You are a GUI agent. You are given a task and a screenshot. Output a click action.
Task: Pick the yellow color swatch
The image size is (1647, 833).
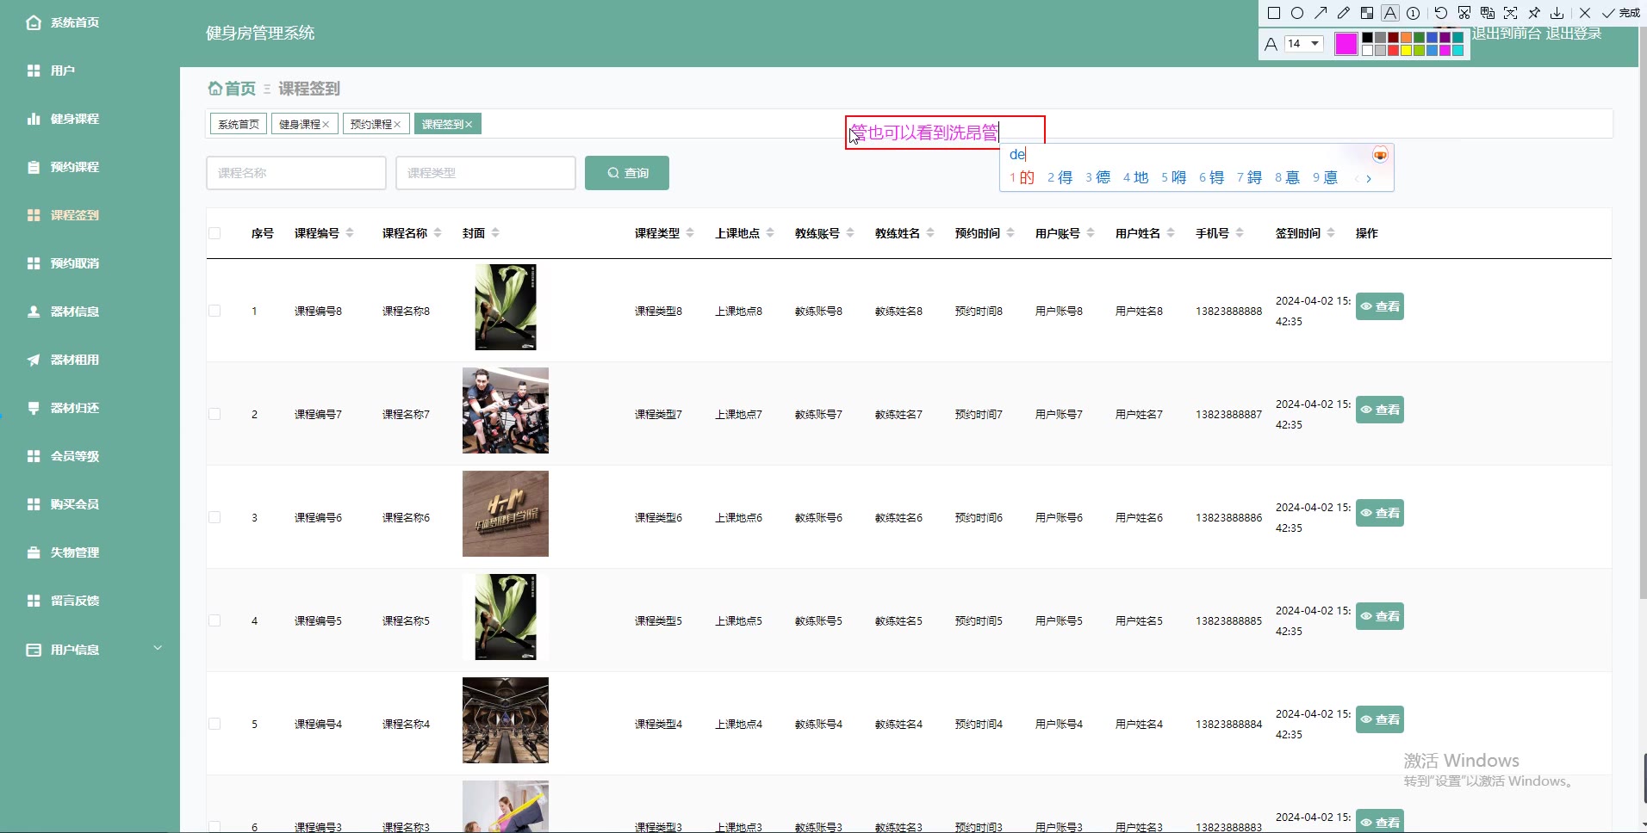tap(1406, 51)
